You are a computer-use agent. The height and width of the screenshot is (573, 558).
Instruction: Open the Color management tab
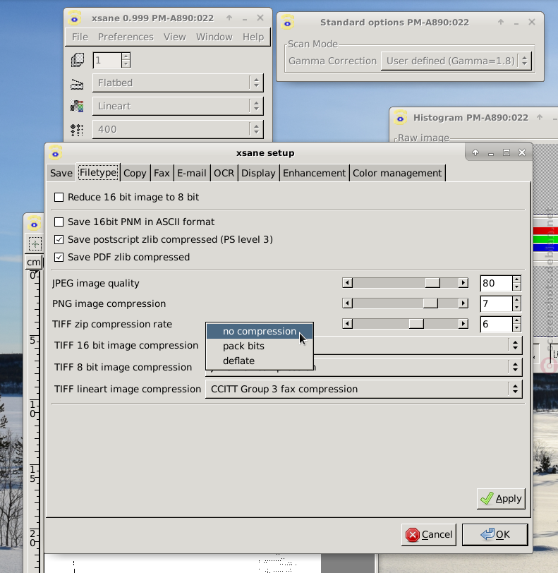click(x=397, y=173)
